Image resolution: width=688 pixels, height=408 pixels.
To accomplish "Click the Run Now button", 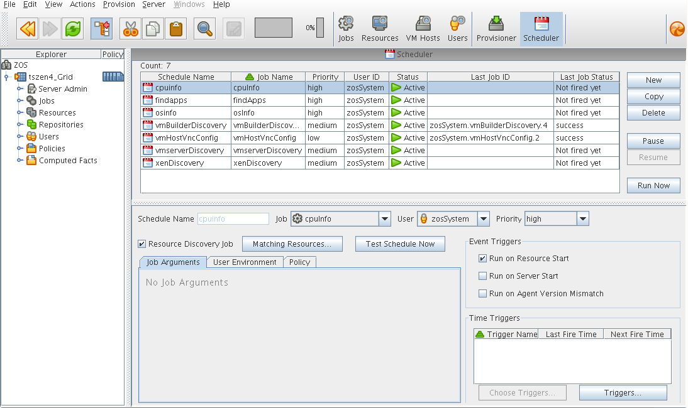I will (653, 186).
